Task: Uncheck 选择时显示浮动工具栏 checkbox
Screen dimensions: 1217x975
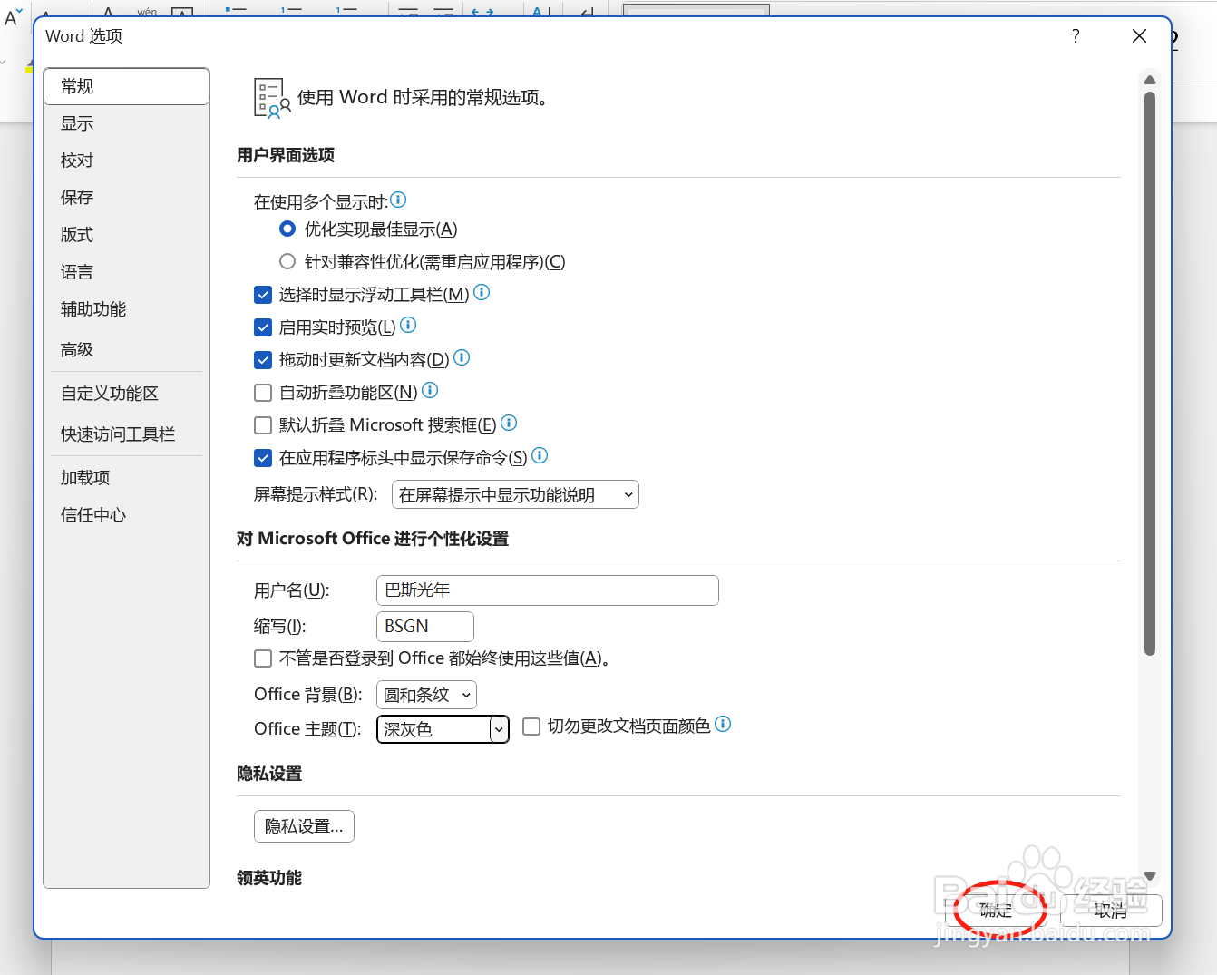Action: 263,295
